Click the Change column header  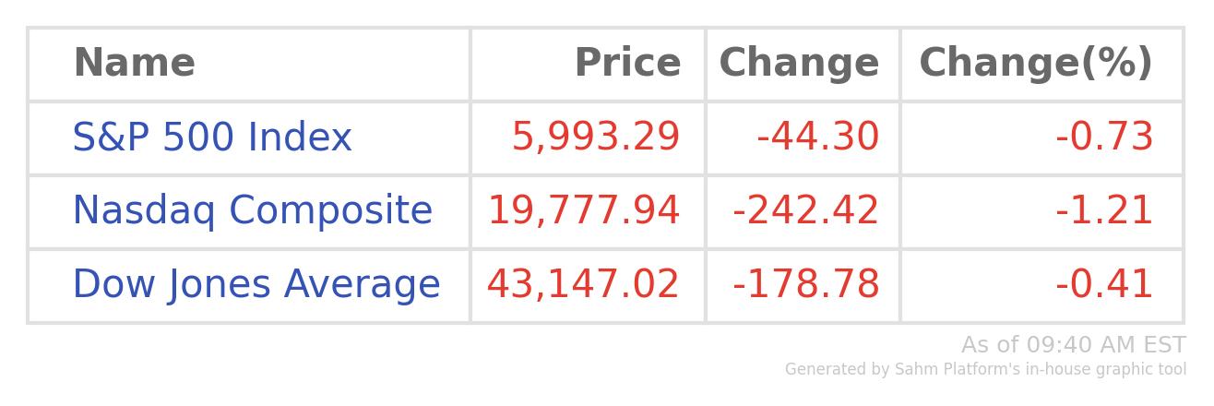pyautogui.click(x=799, y=64)
